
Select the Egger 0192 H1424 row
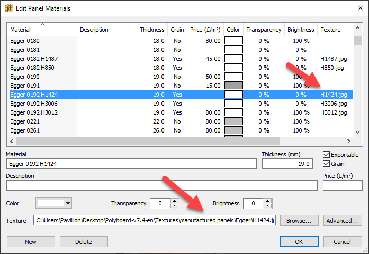pos(181,95)
